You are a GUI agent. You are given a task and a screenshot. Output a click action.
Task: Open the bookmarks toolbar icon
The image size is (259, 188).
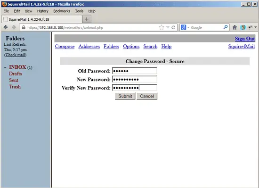pos(243,27)
